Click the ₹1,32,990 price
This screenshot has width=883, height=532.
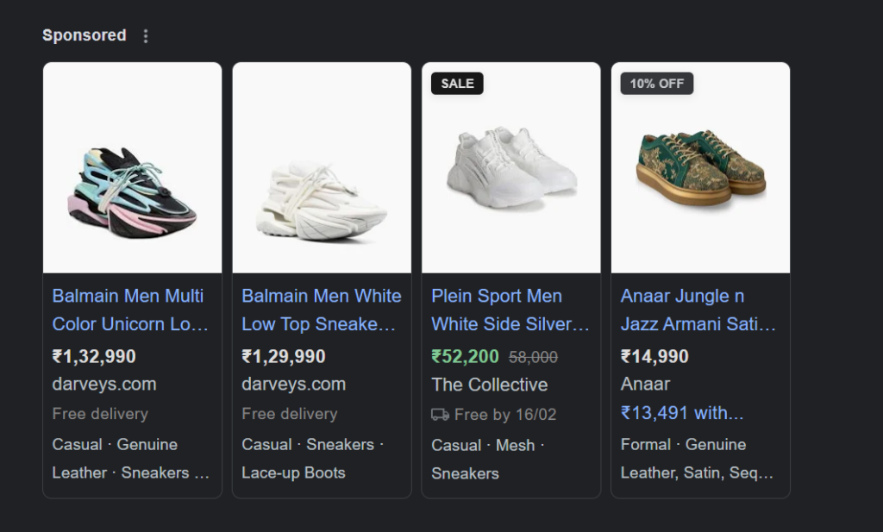point(94,356)
